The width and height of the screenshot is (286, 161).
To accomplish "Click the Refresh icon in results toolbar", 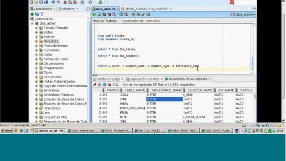I will point(104,85).
